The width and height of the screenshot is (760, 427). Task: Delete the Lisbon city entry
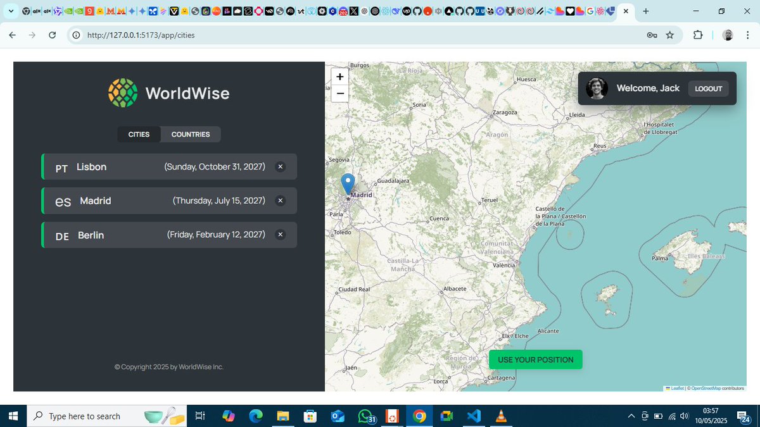pos(281,167)
